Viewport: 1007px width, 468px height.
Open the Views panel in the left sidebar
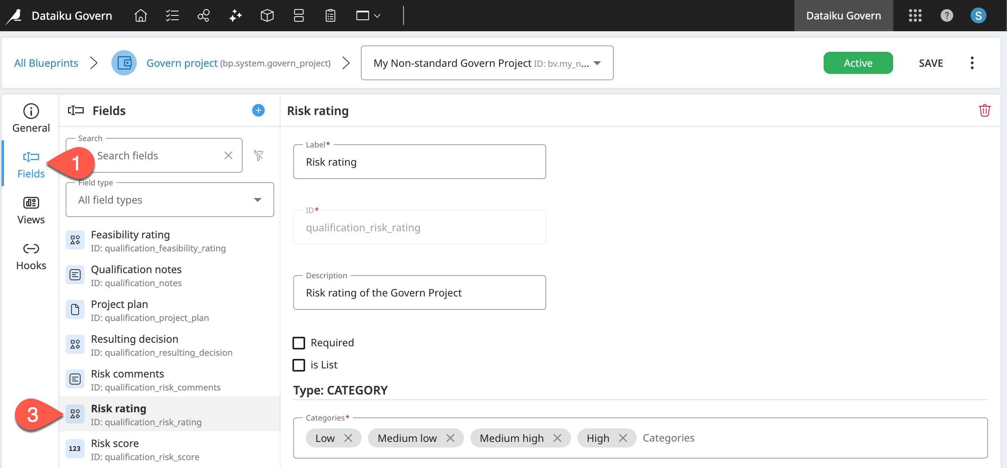pos(31,209)
